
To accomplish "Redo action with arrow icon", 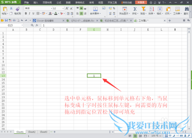I will click(26, 20).
